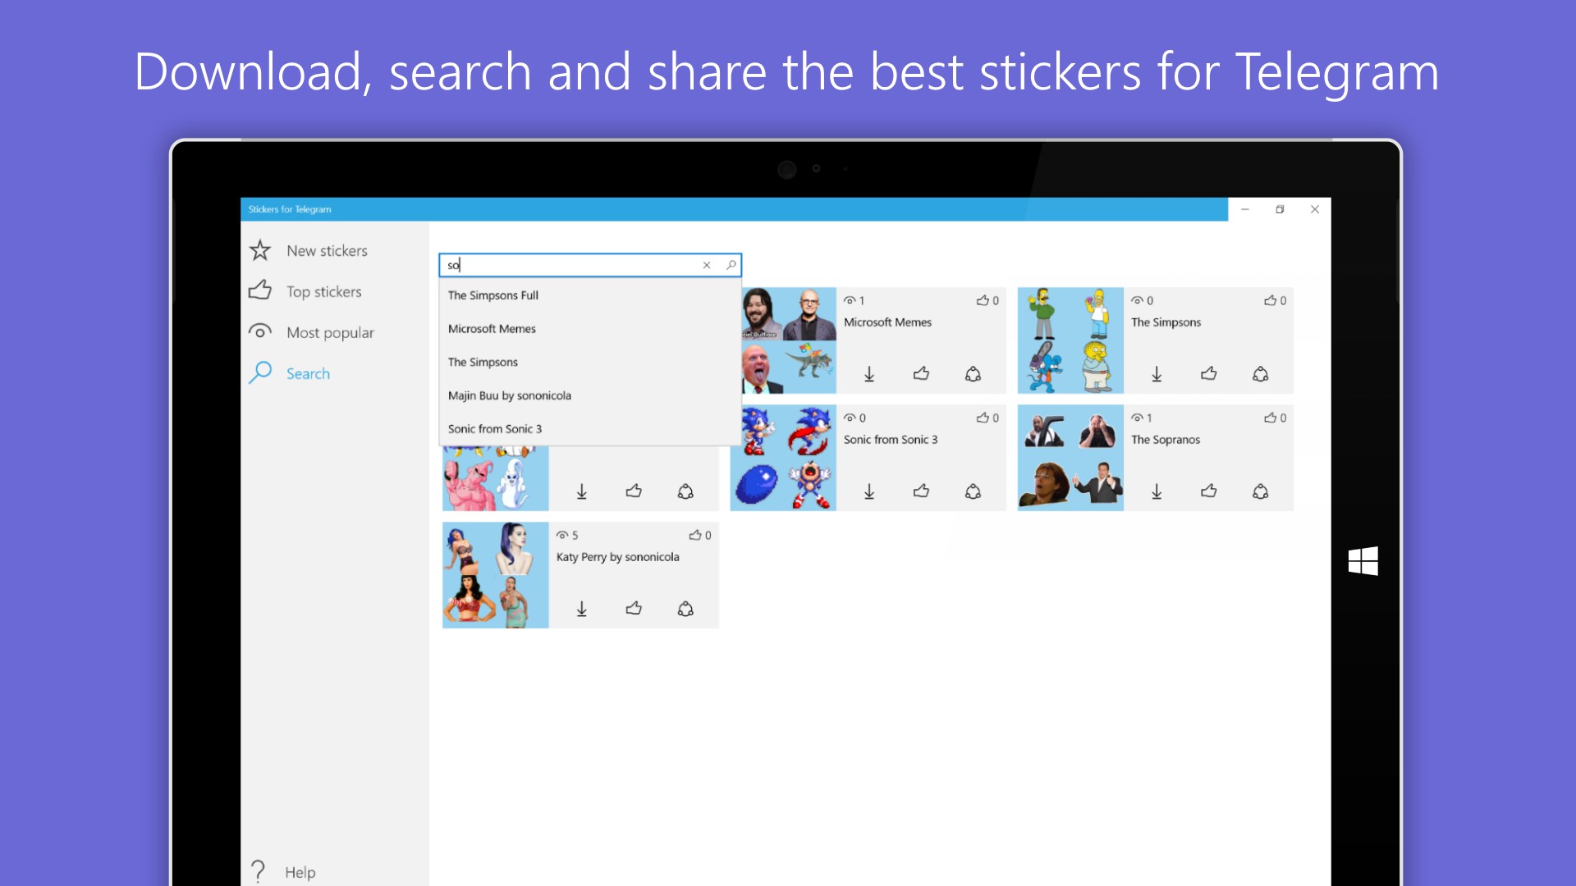Share Sonic from Sonic 3 pack
The height and width of the screenshot is (886, 1576).
point(973,491)
